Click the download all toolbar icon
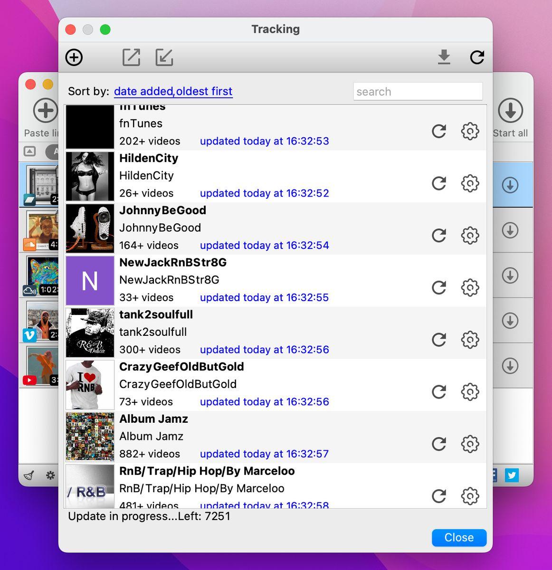The height and width of the screenshot is (570, 552). click(444, 57)
